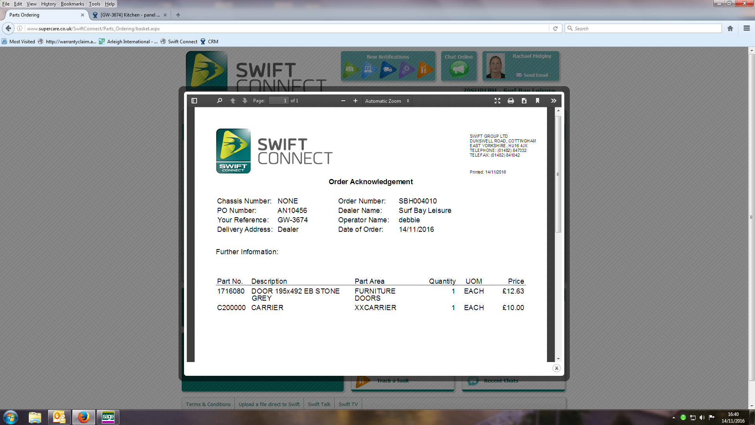Go to next PDF page arrow
The image size is (755, 425).
click(245, 101)
